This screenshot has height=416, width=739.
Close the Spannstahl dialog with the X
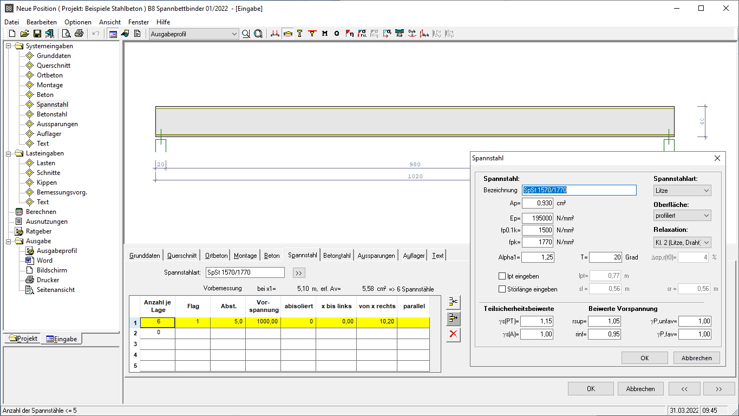point(718,158)
